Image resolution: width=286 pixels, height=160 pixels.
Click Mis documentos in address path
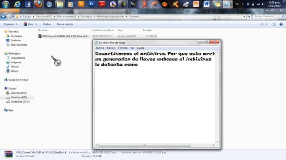tap(67, 16)
